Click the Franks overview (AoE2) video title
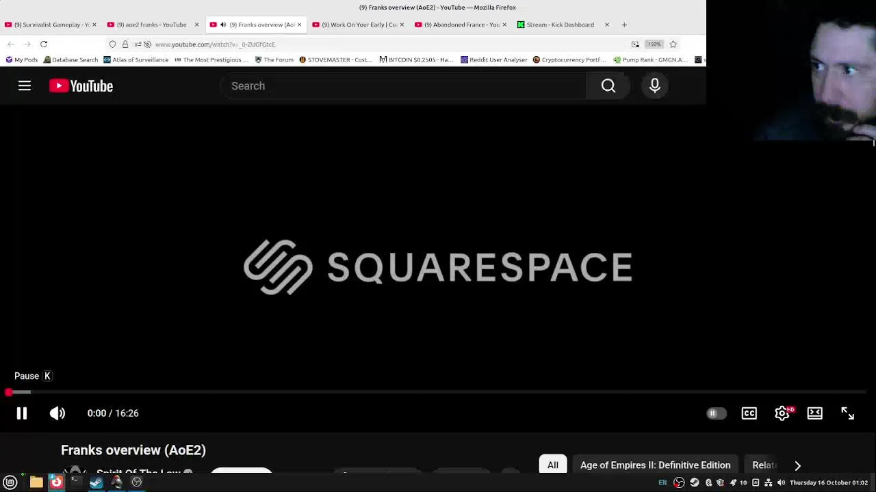 tap(133, 450)
